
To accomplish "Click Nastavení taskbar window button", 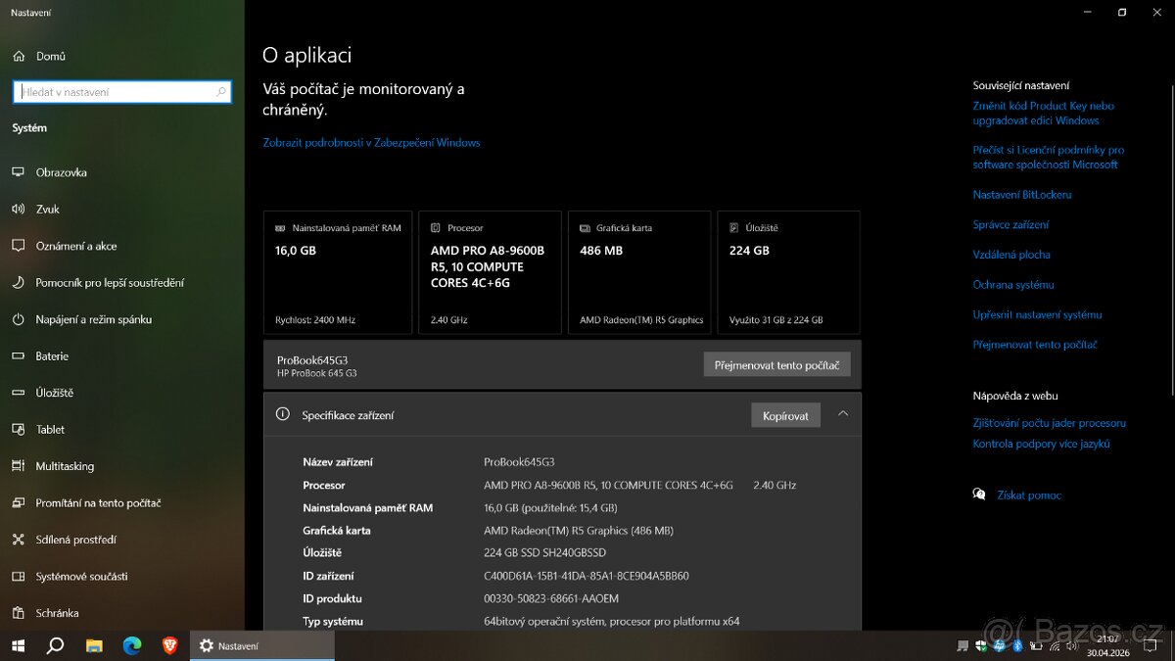I will click(x=261, y=645).
